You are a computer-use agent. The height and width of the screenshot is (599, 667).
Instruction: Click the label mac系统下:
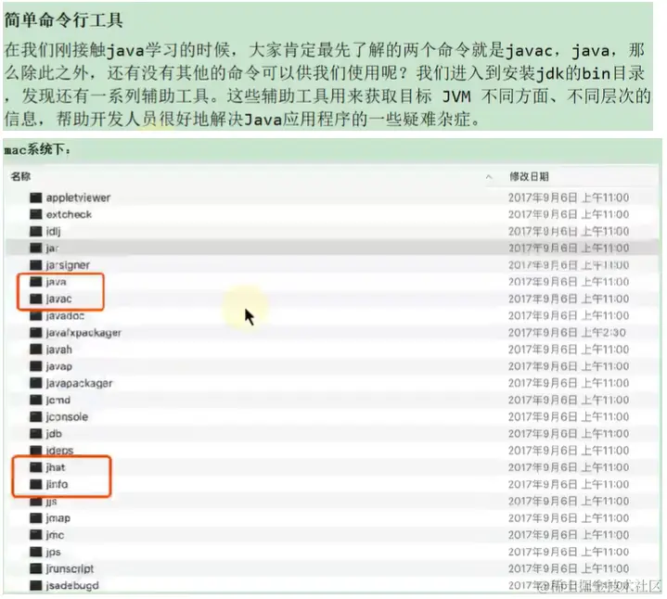37,149
